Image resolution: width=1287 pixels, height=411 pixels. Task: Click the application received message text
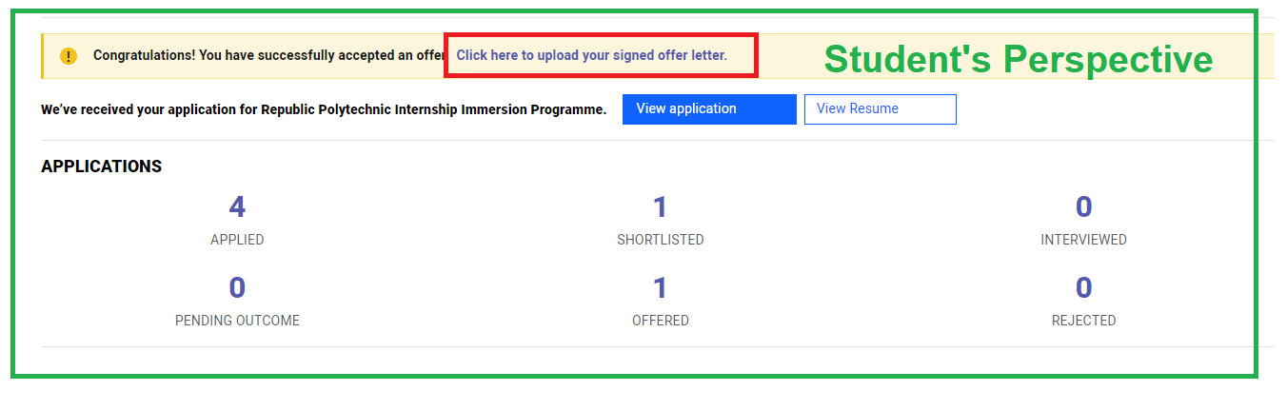(x=324, y=109)
